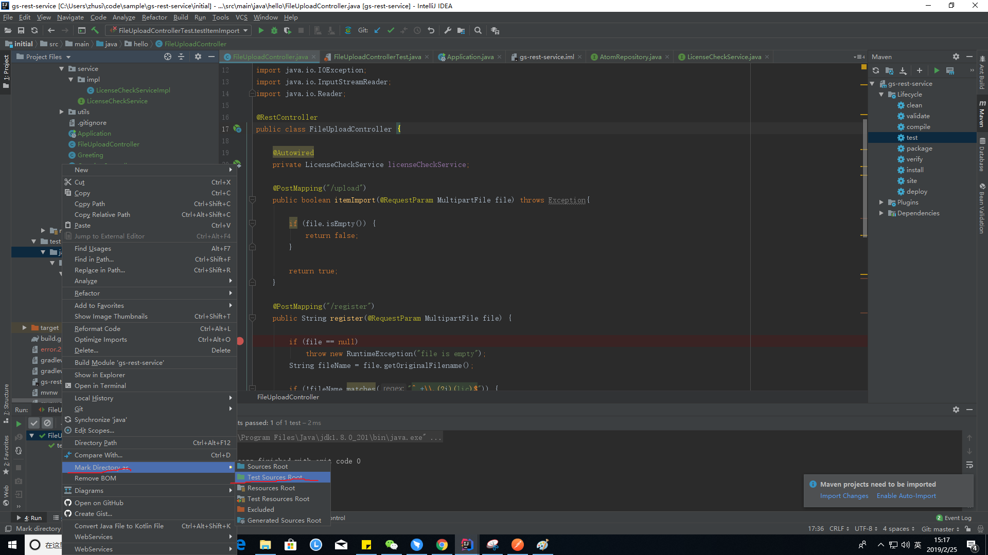
Task: Toggle breakpoint on if file null line
Action: [240, 341]
